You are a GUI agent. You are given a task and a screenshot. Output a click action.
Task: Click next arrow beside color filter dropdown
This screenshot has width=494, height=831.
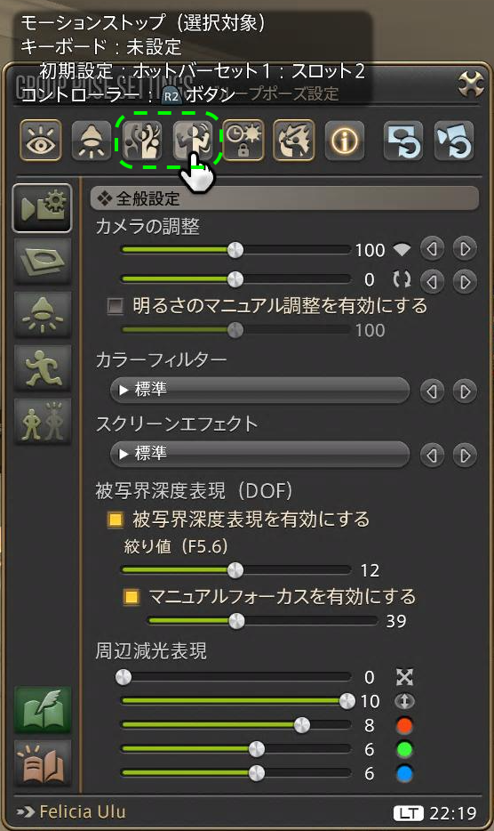tap(465, 391)
